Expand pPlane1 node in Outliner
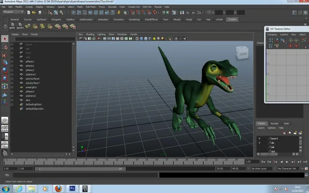This screenshot has height=193, width=309. click(12, 62)
